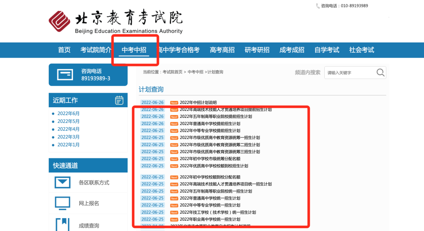Open 2022年普通高中学校提前招生计划 link
424x231 pixels.
point(210,124)
